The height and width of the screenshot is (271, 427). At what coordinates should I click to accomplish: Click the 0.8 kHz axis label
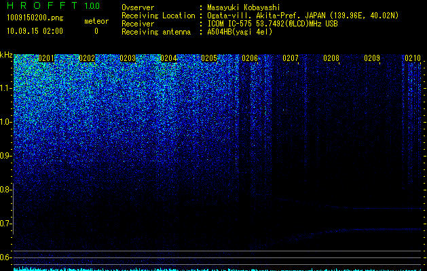pos(5,190)
